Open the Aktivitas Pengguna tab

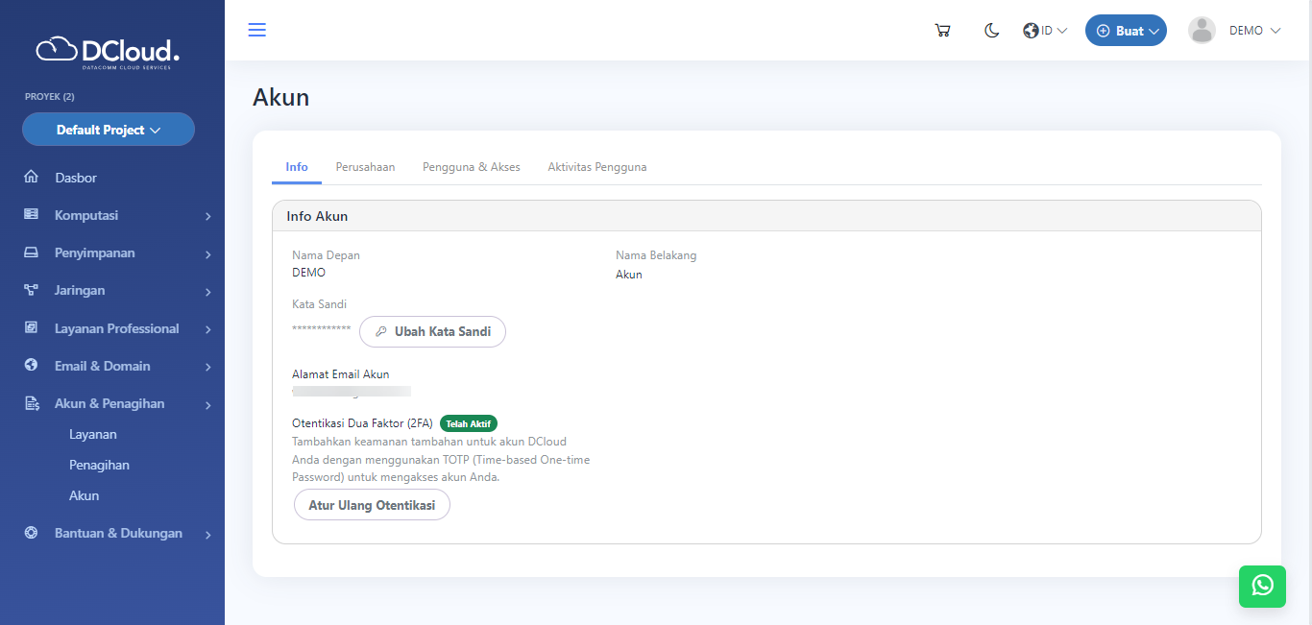pyautogui.click(x=596, y=167)
